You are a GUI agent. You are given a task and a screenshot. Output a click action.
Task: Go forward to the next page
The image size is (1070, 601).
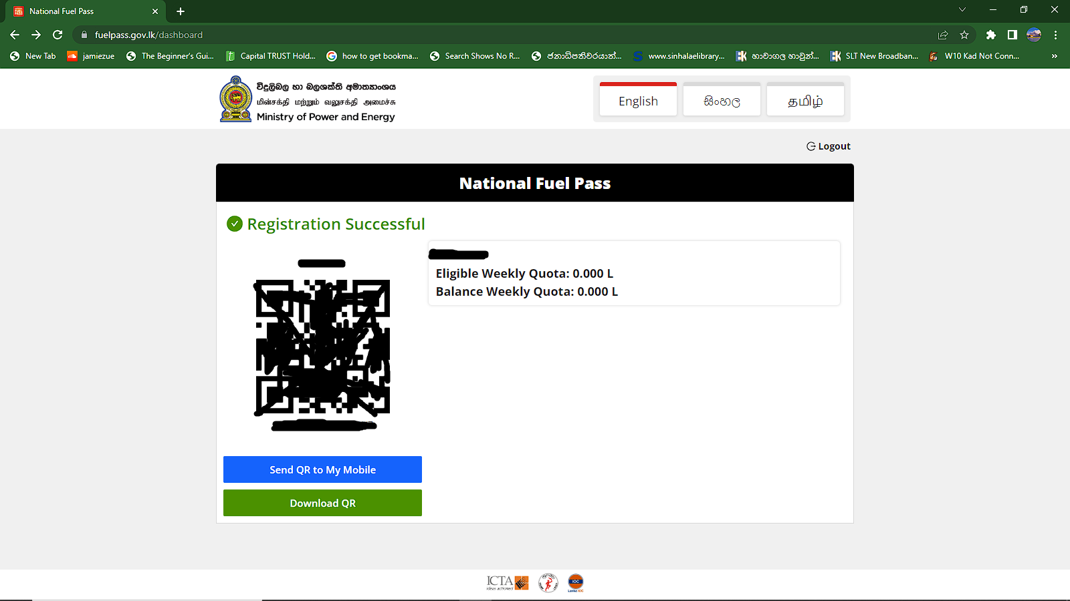point(36,35)
